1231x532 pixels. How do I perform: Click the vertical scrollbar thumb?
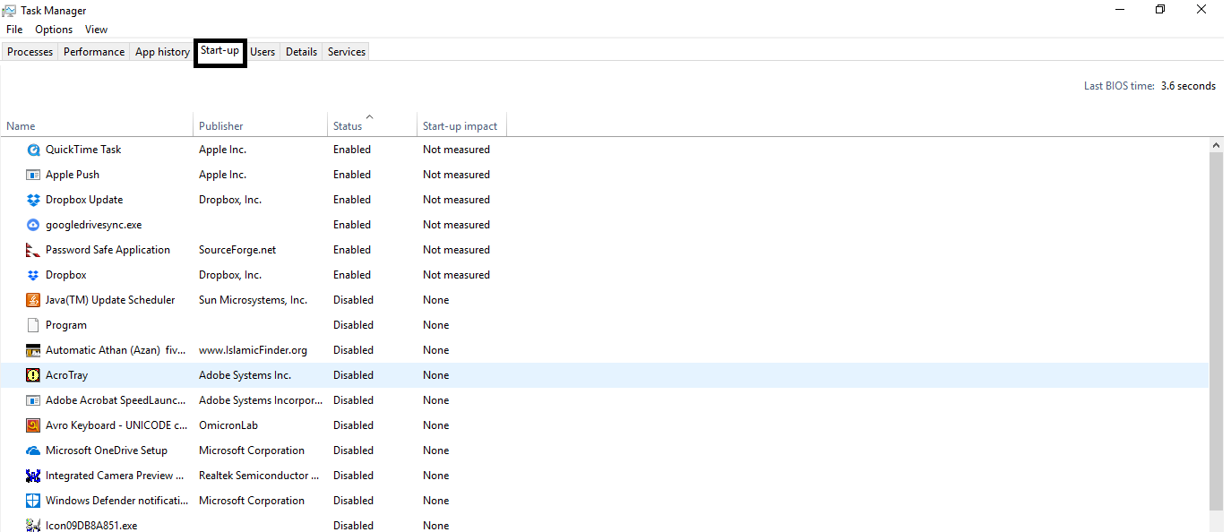pos(1217,331)
